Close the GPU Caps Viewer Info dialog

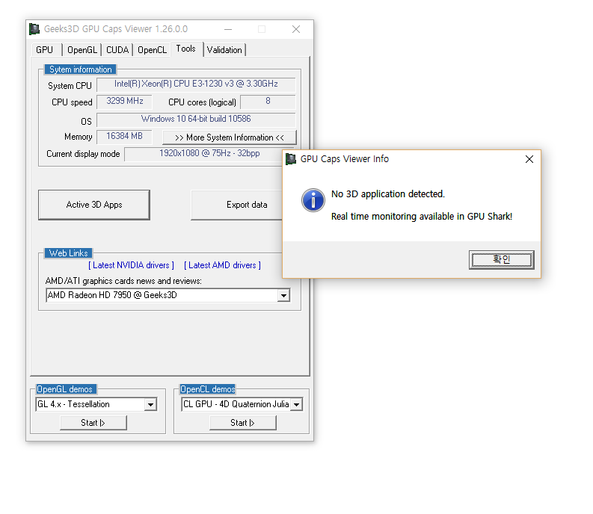tap(529, 159)
